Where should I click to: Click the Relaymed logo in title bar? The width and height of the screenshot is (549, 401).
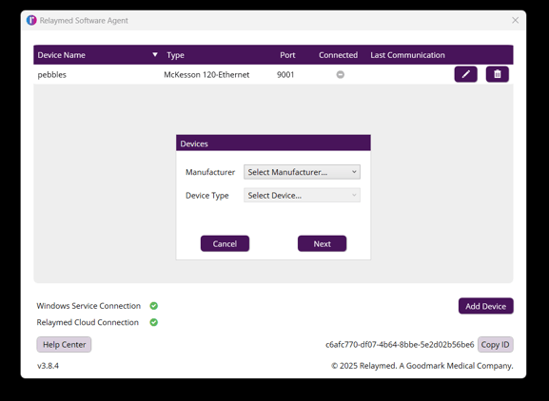click(31, 20)
